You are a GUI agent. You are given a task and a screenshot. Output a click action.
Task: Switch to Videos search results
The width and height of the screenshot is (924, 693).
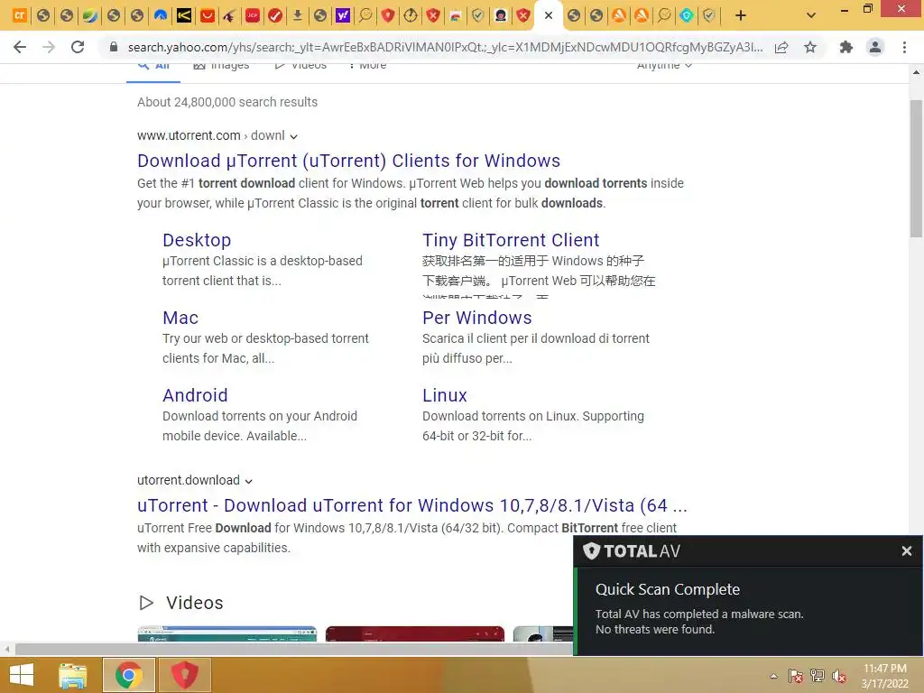[x=300, y=66]
